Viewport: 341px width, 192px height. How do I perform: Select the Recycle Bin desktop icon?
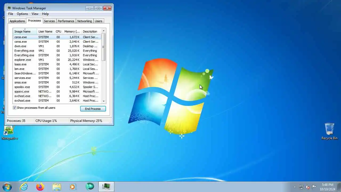330,131
